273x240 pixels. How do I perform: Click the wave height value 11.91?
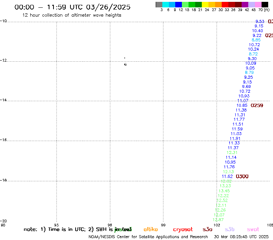click(x=235, y=138)
